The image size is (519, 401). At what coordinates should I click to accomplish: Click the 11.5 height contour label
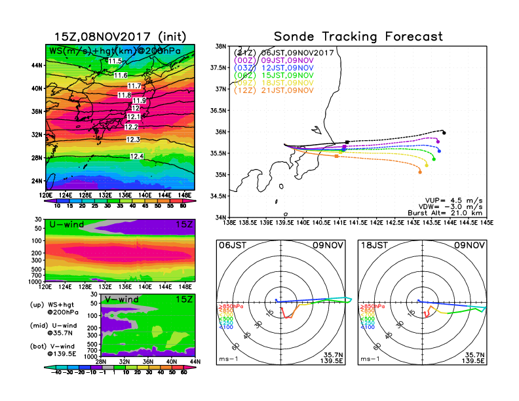pos(115,61)
